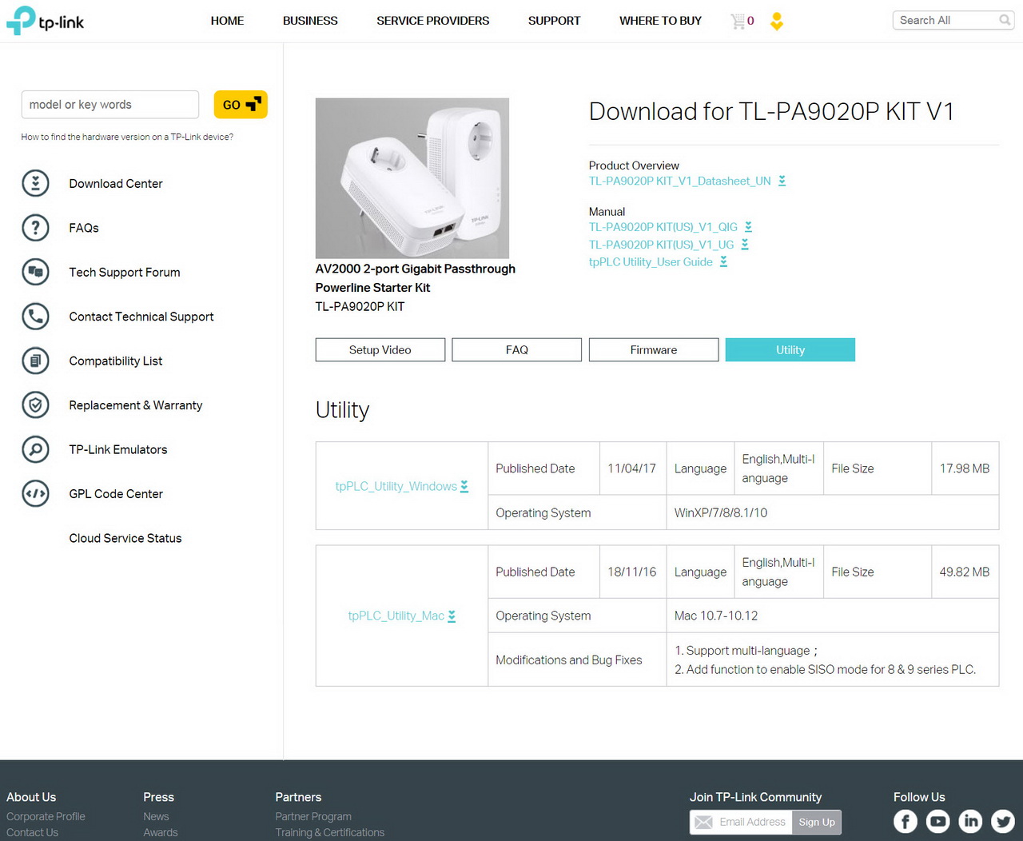This screenshot has height=841, width=1023.
Task: Open WHERE TO BUY menu
Action: tap(660, 21)
